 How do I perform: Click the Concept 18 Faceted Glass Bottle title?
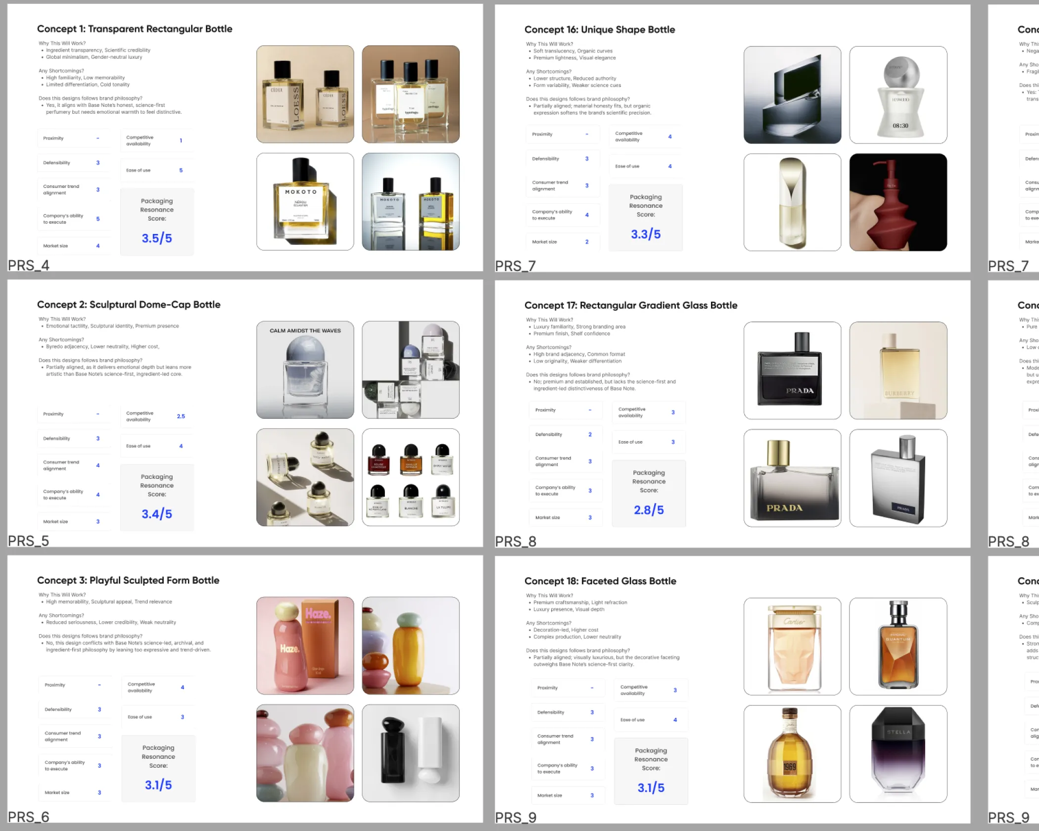click(x=600, y=581)
